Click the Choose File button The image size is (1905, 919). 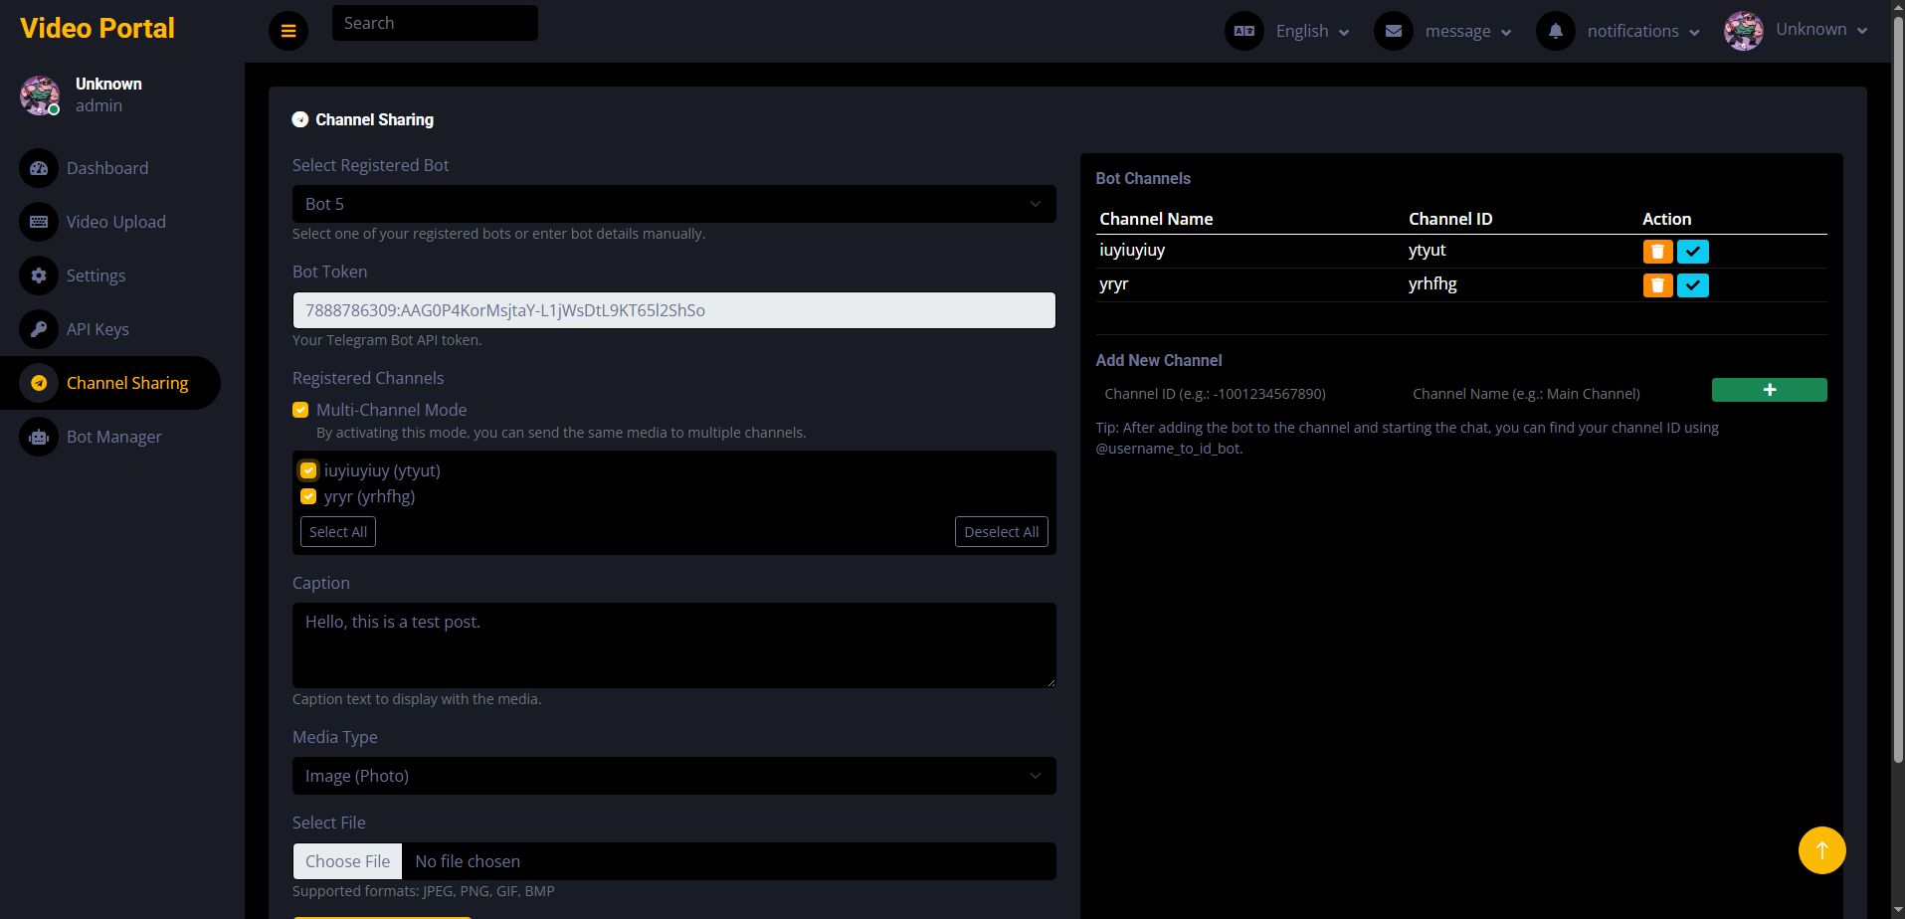tap(348, 861)
